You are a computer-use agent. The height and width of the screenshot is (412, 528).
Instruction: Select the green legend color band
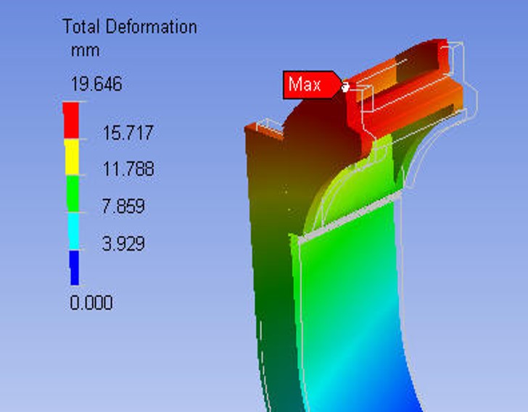[x=71, y=194]
